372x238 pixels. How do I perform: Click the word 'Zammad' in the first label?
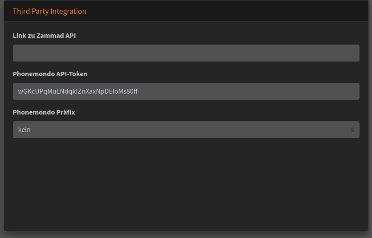click(x=50, y=36)
